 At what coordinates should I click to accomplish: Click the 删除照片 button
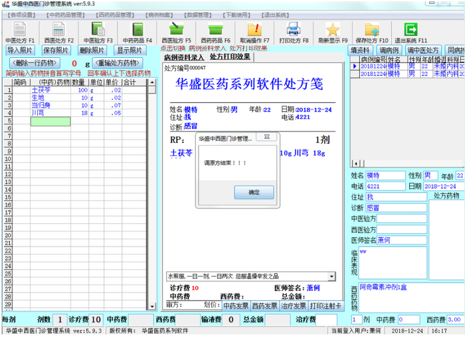tap(92, 50)
